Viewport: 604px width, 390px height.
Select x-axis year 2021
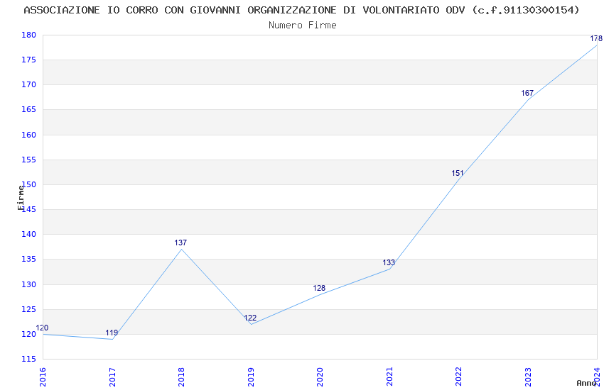389,377
